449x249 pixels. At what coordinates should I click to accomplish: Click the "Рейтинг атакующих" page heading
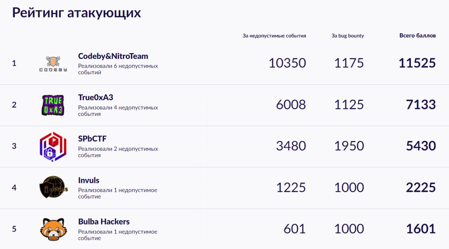(76, 13)
